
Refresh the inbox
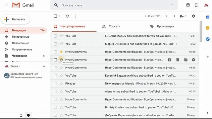click(x=67, y=16)
